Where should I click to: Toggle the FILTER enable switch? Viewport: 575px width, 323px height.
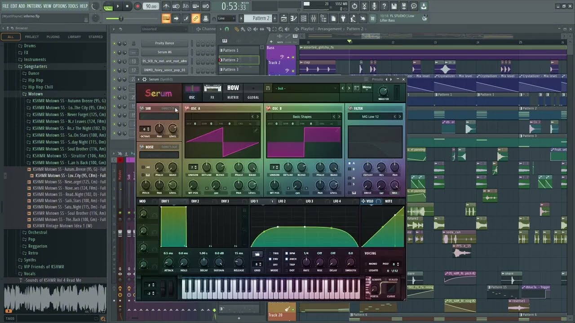pos(350,108)
